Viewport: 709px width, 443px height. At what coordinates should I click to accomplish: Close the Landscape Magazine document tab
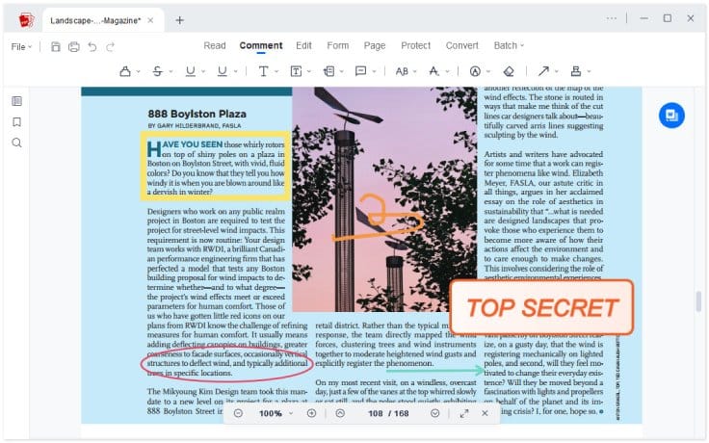click(x=150, y=20)
